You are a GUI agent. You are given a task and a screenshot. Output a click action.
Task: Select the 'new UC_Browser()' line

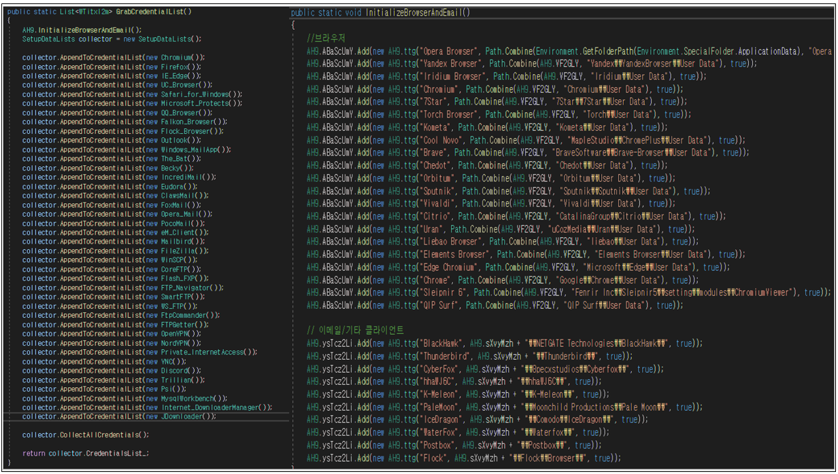[117, 85]
